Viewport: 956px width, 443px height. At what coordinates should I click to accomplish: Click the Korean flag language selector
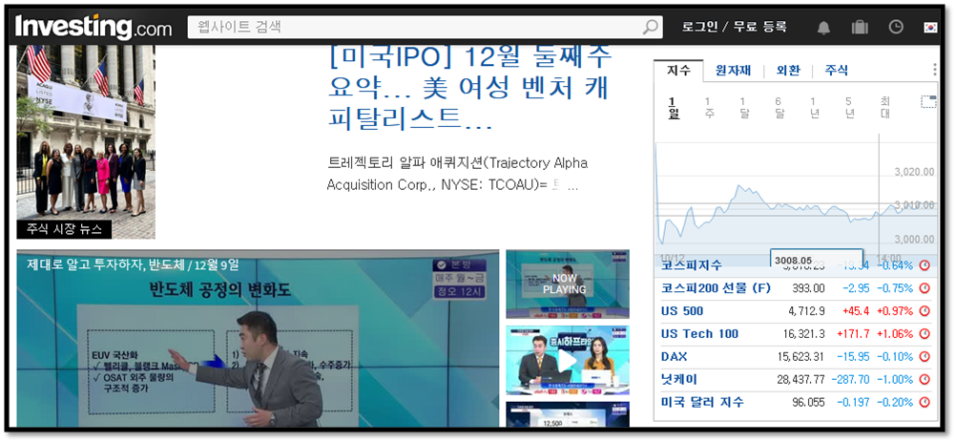930,28
